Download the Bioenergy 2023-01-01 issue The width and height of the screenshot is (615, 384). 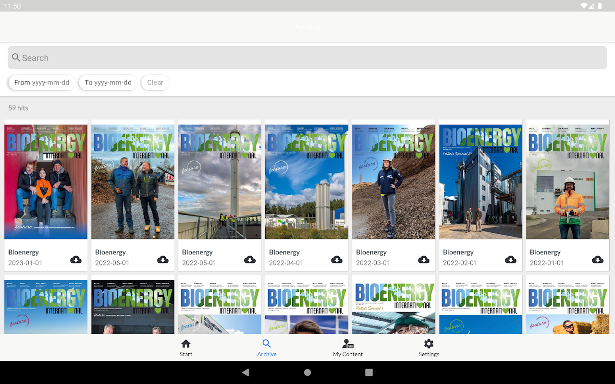point(76,260)
